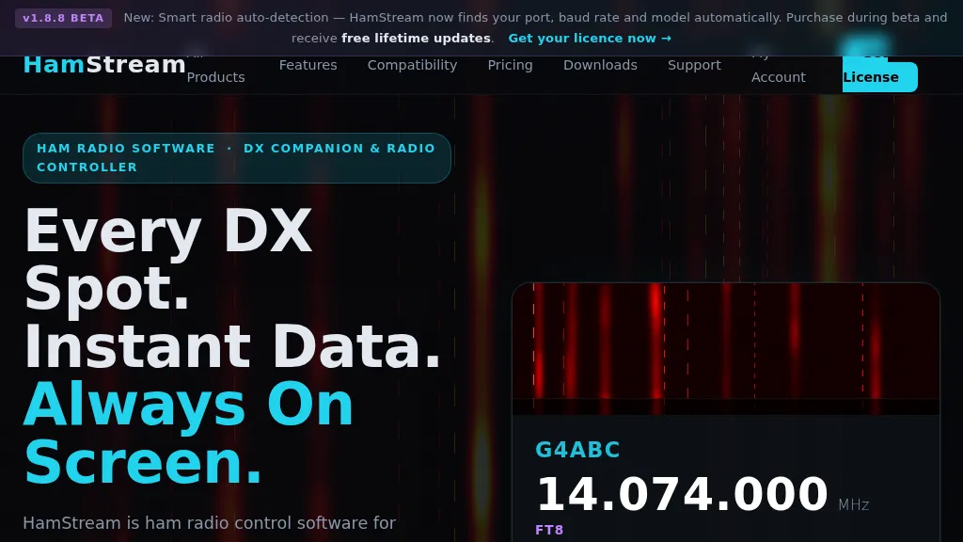Click the waterfall spectrum display in the card
This screenshot has width=963, height=542.
[x=726, y=348]
